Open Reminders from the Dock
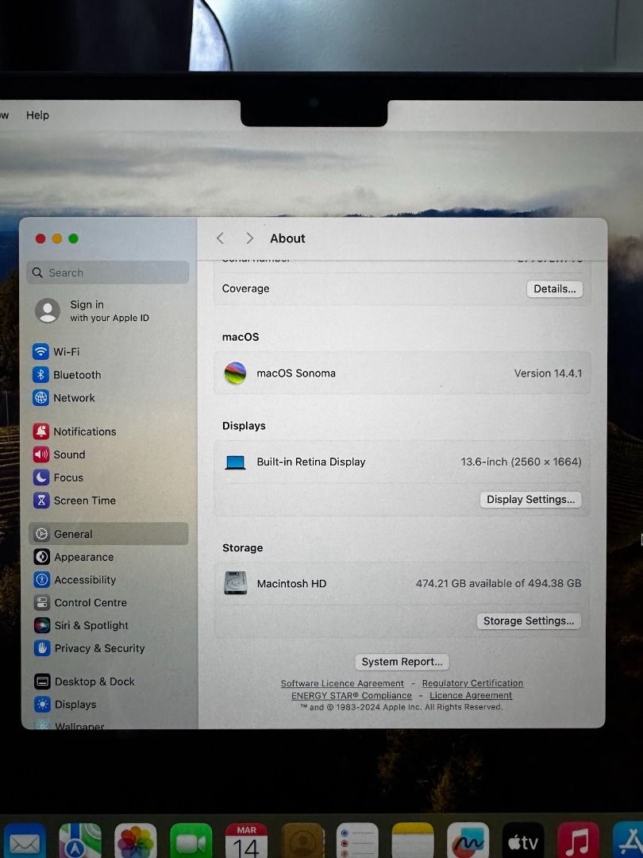 pos(357,841)
